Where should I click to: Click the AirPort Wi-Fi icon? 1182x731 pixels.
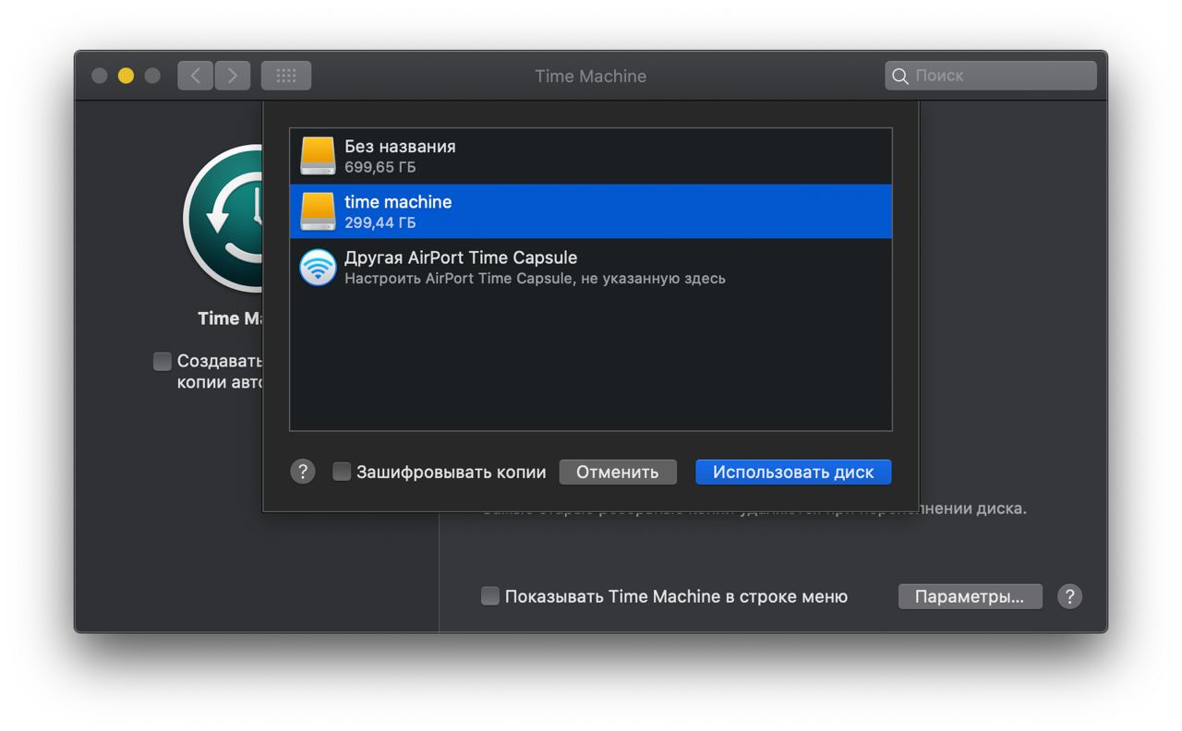click(x=318, y=268)
